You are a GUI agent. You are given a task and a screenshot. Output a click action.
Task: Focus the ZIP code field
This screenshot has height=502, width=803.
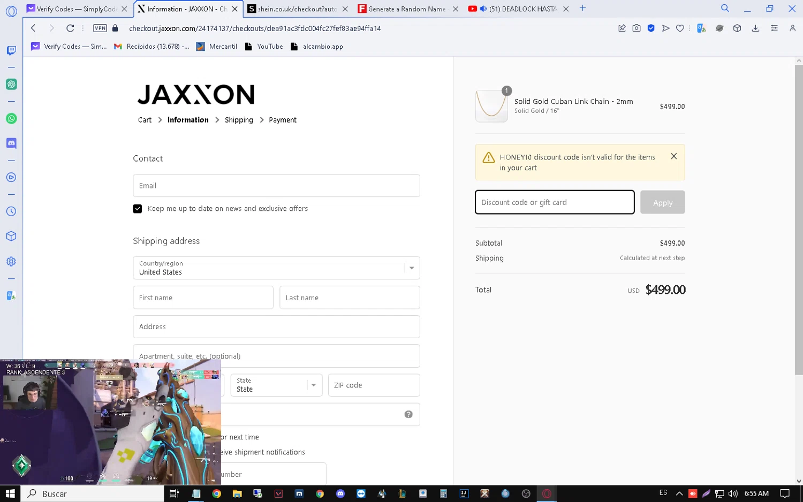374,385
